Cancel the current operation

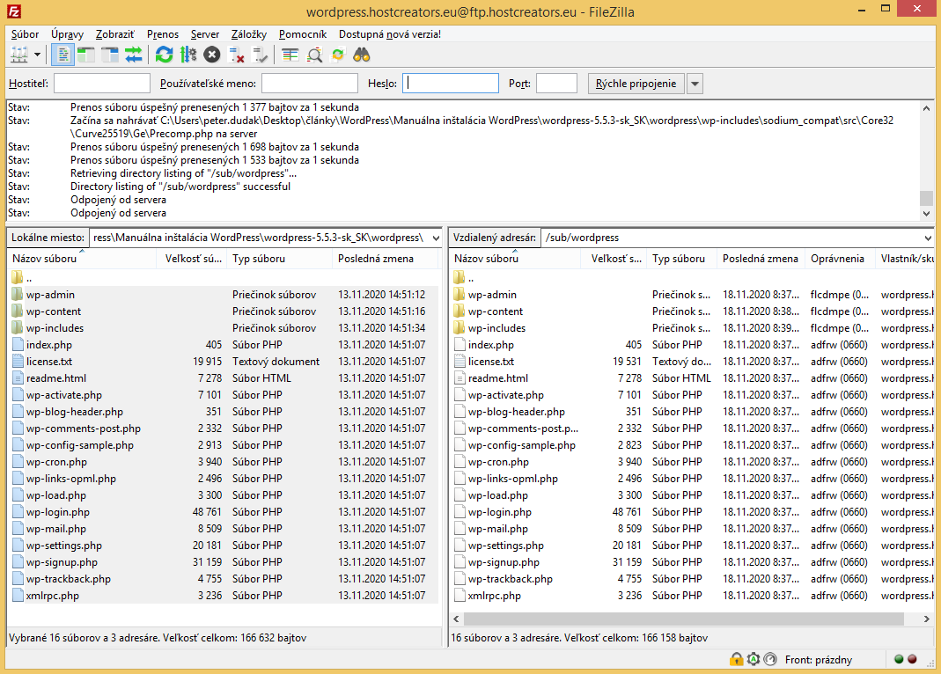(x=212, y=55)
